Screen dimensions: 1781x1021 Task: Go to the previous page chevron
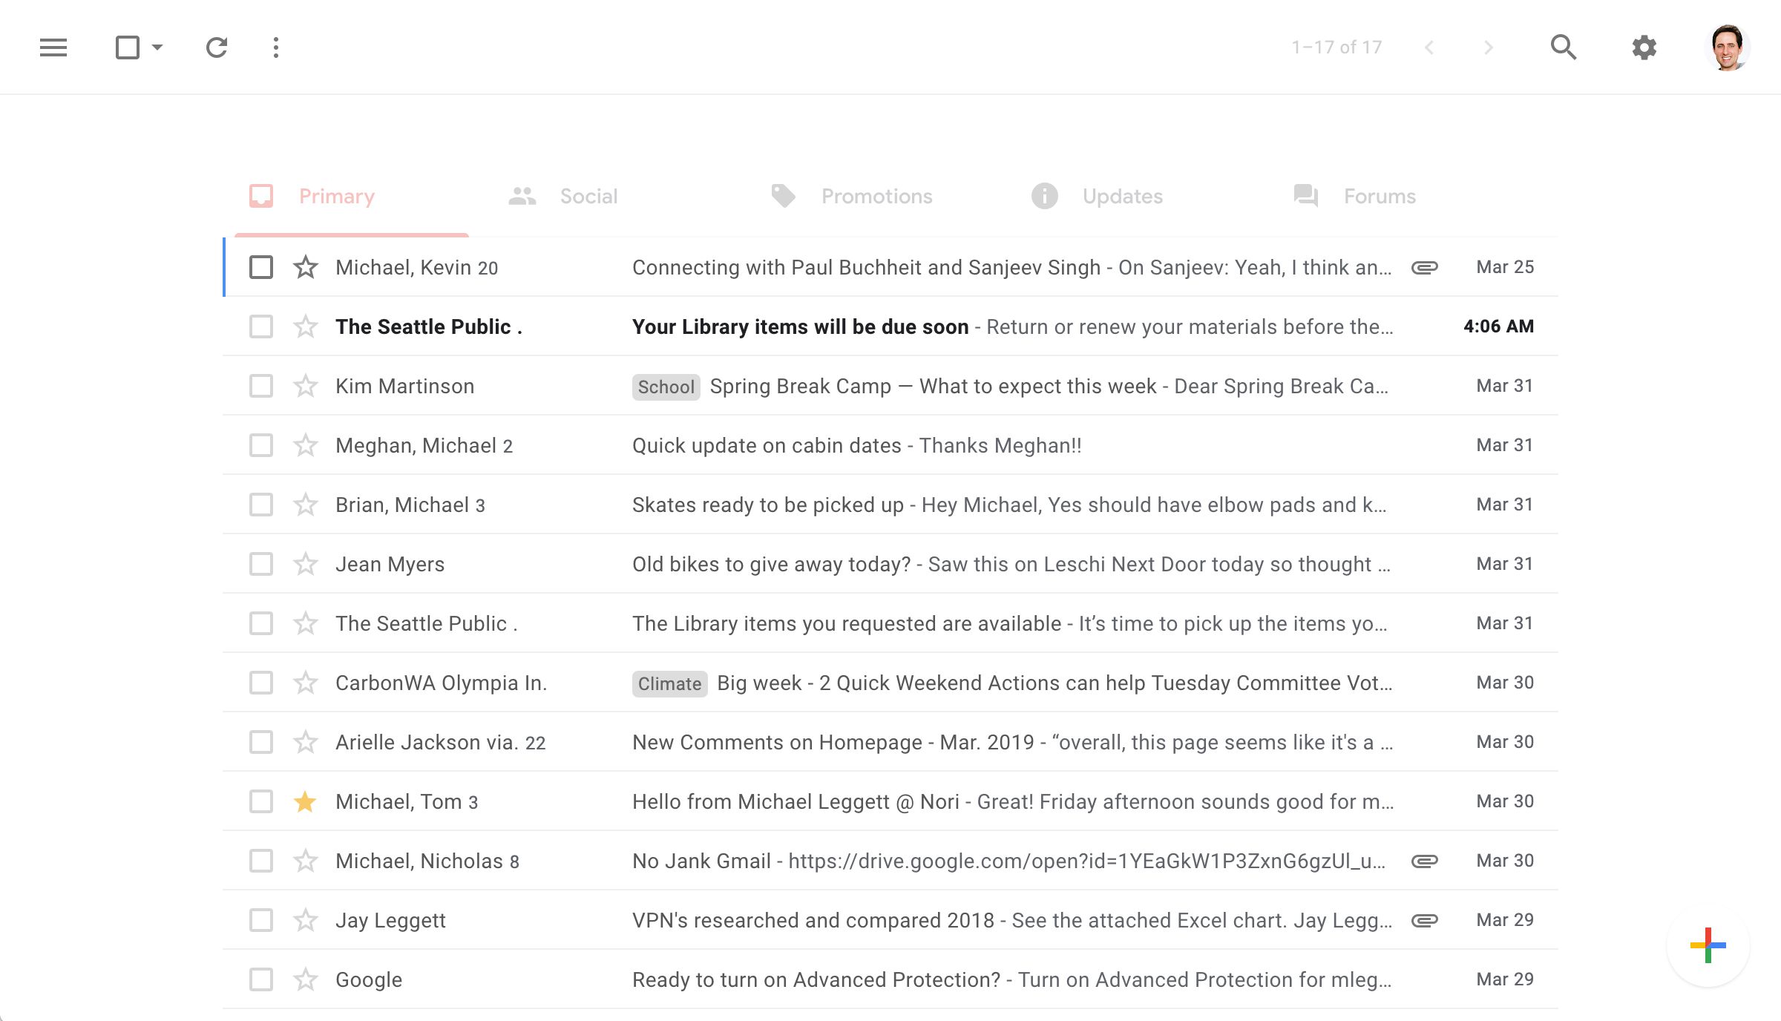pos(1429,47)
